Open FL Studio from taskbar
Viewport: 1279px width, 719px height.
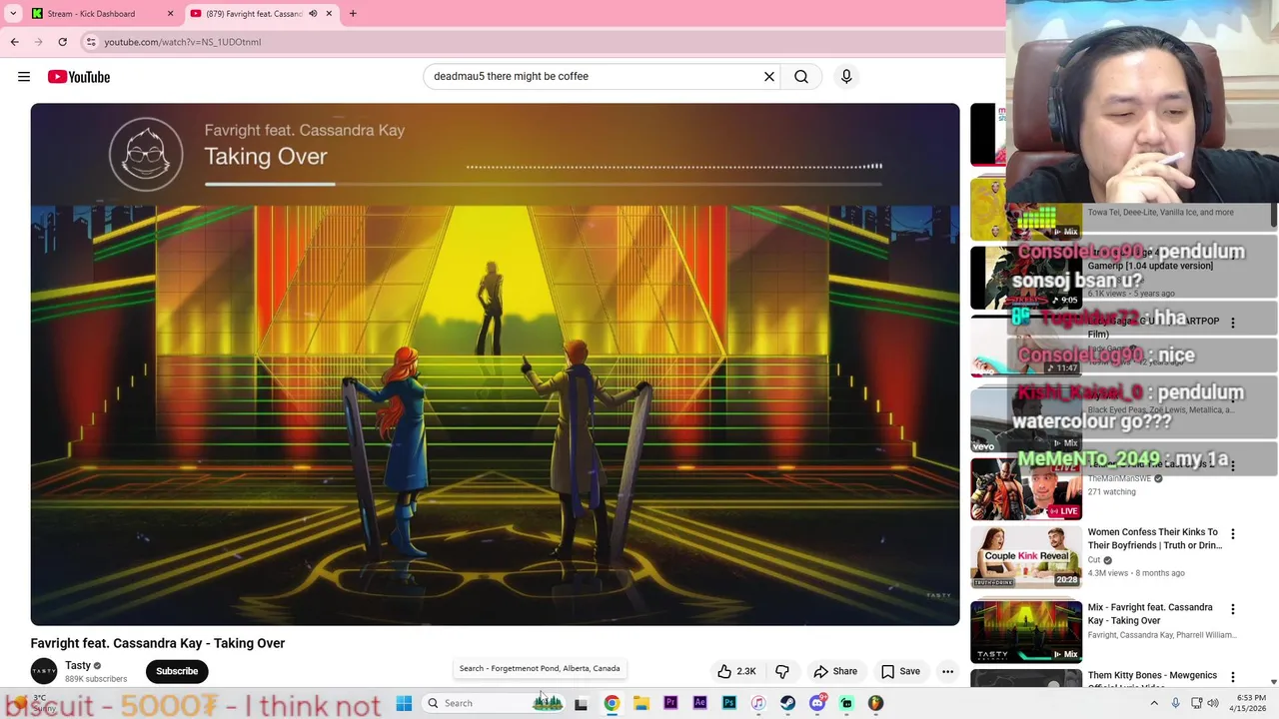point(876,703)
